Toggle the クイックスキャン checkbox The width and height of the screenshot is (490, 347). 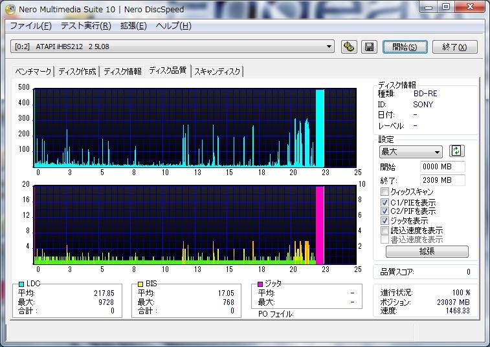384,191
